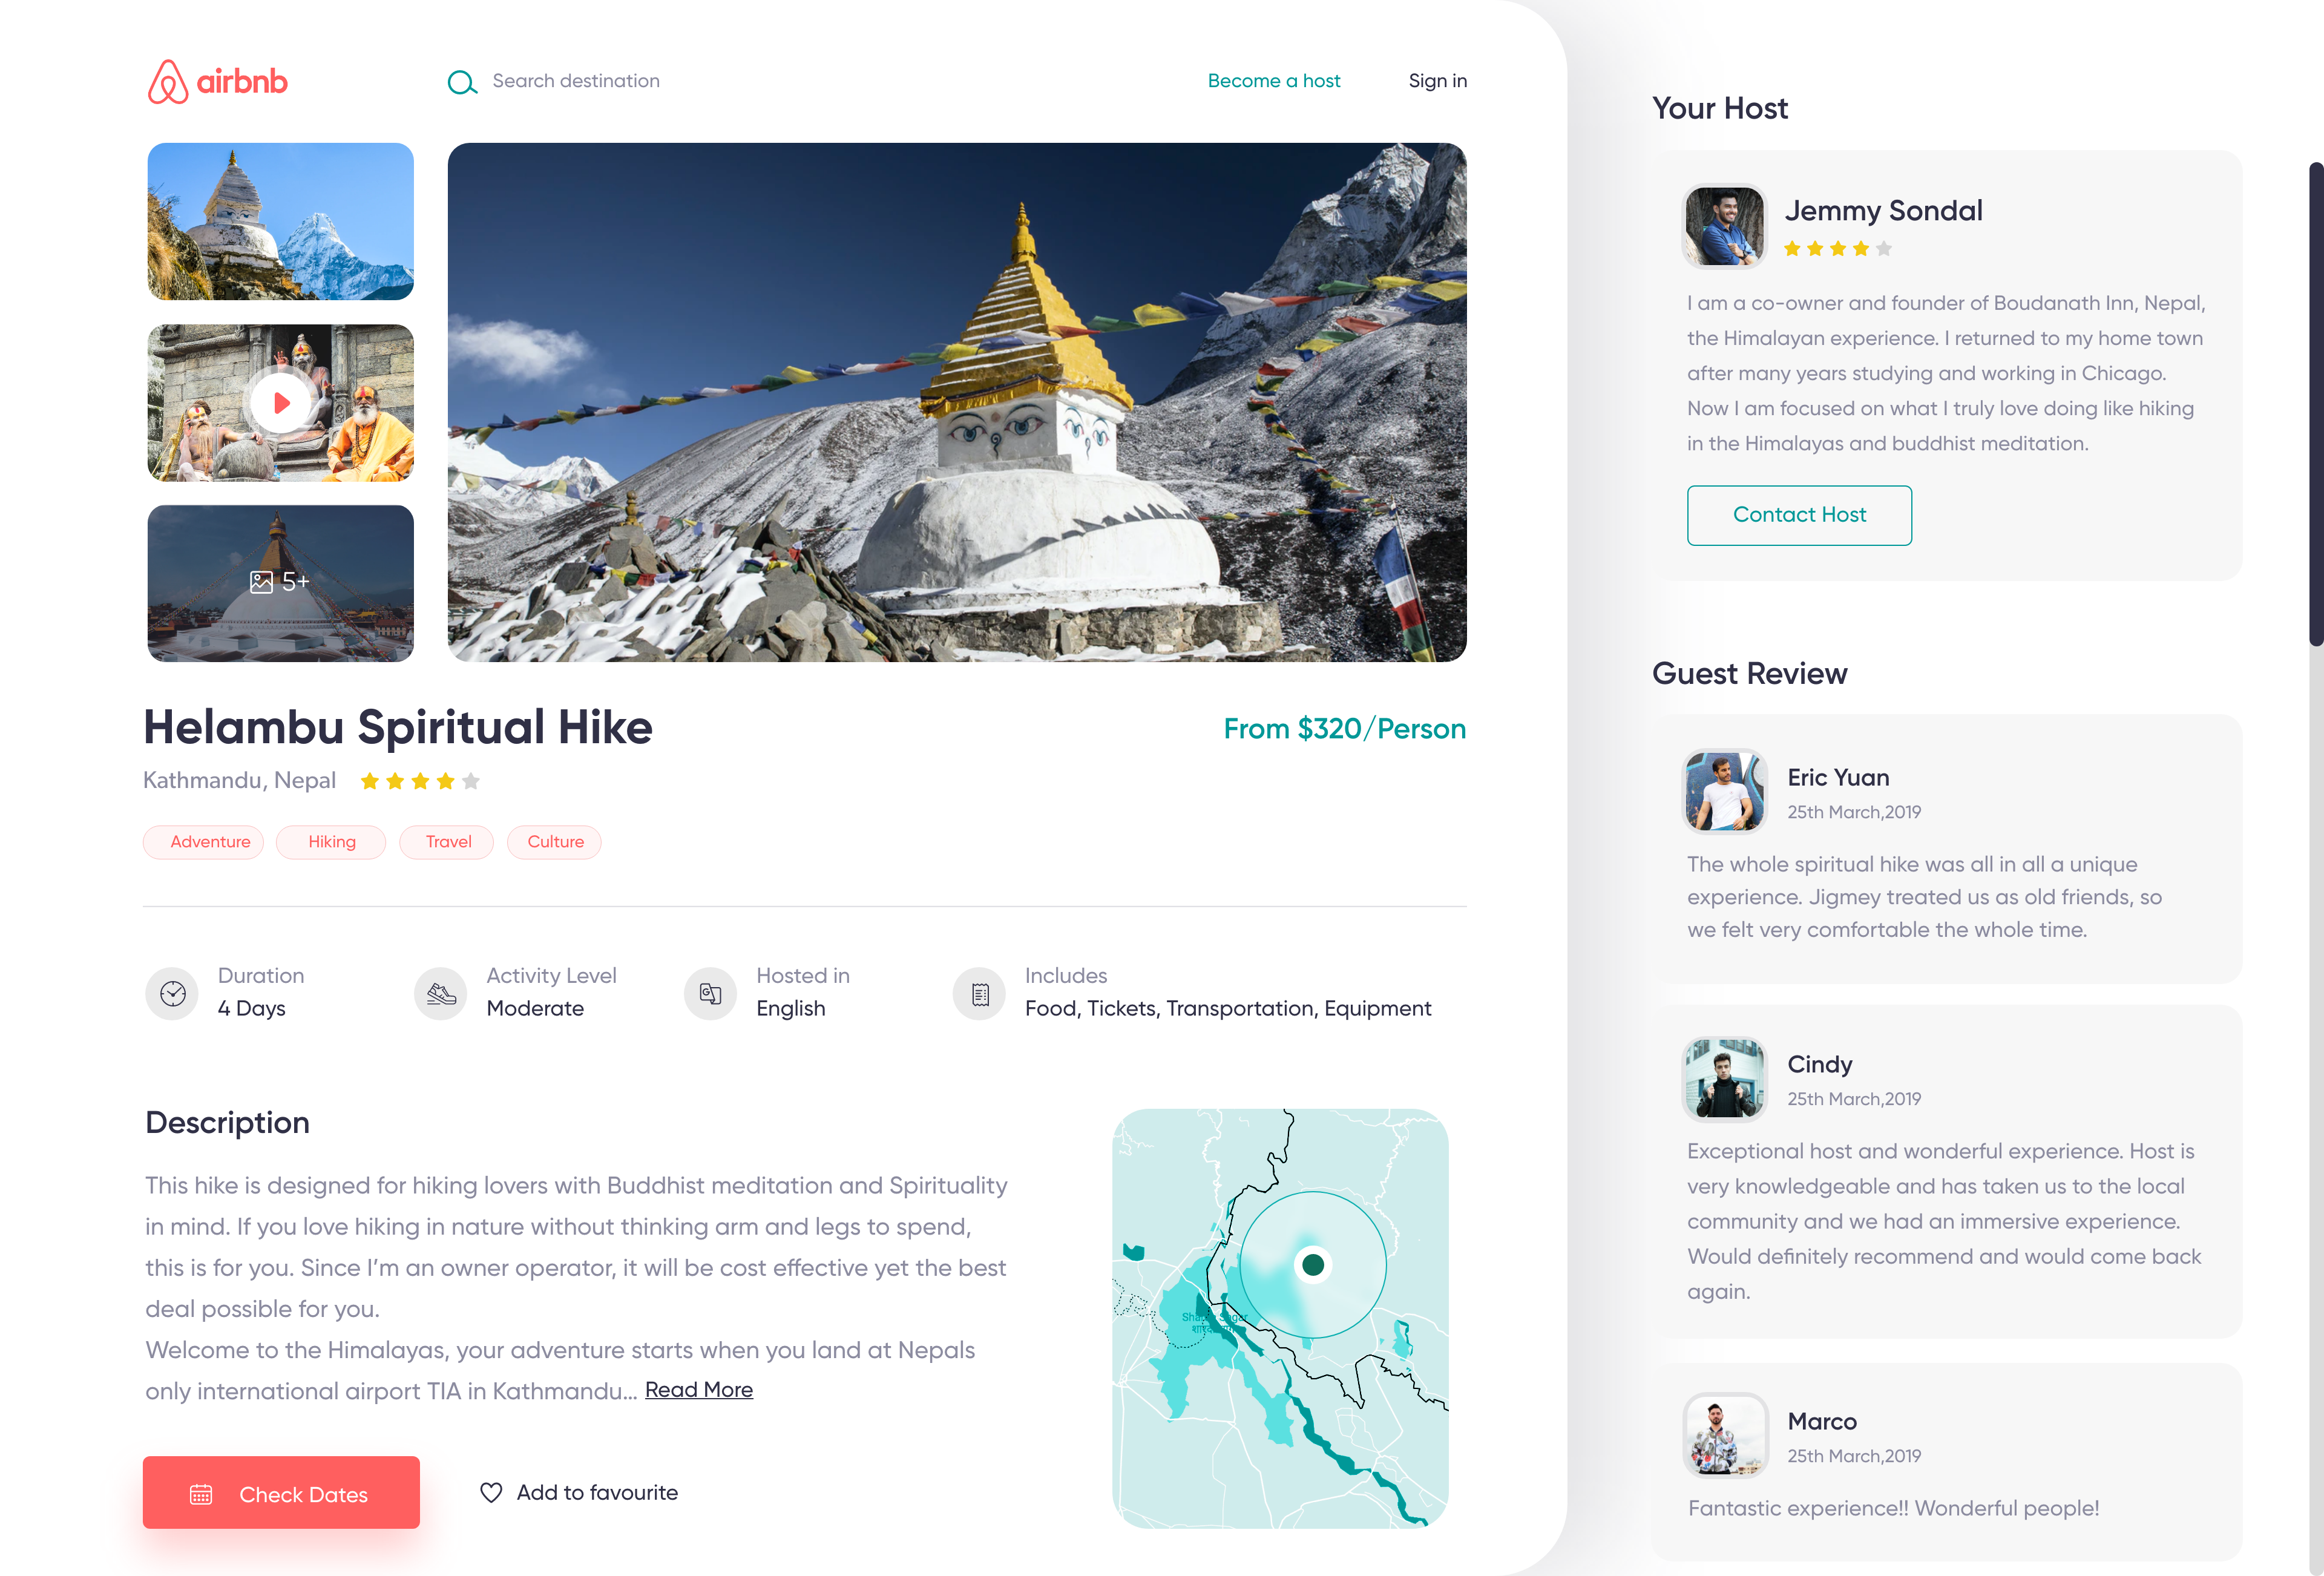
Task: Toggle the Add to favourite heart
Action: (491, 1492)
